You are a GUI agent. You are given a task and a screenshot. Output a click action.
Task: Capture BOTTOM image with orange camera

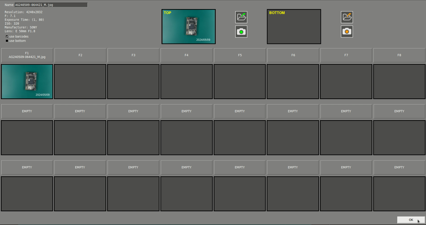point(347,32)
